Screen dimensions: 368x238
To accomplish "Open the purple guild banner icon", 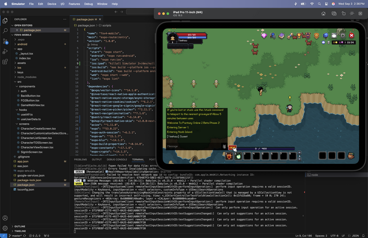I will coord(308,36).
